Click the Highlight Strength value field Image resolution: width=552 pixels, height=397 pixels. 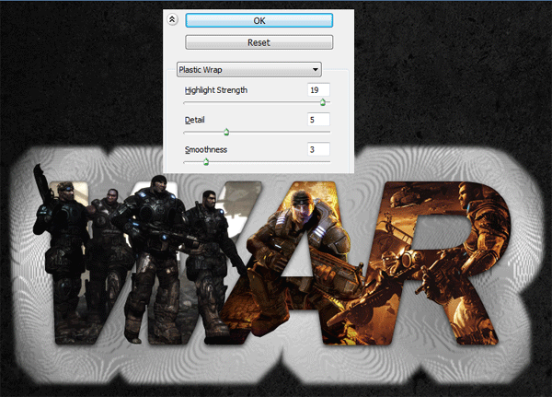click(318, 90)
